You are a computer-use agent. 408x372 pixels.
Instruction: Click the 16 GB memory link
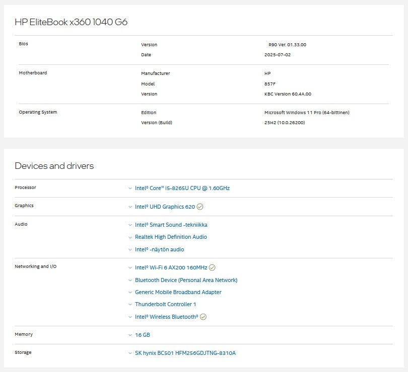tap(142, 335)
